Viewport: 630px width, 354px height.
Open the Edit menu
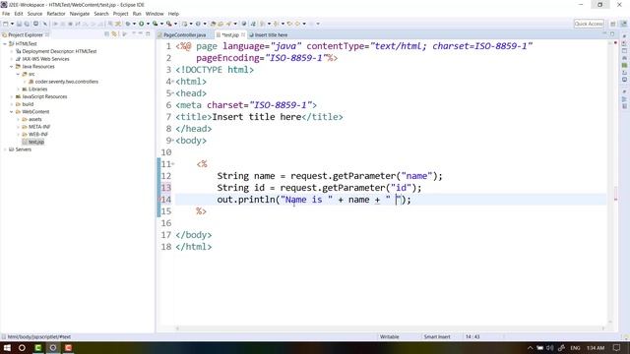pyautogui.click(x=19, y=14)
